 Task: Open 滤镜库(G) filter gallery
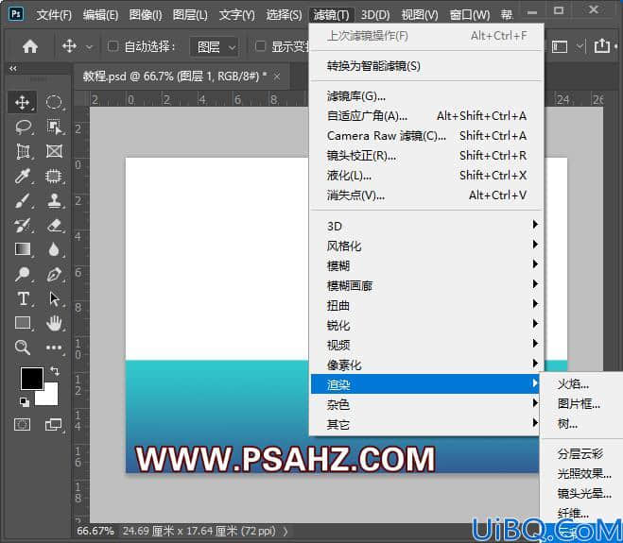(426, 96)
